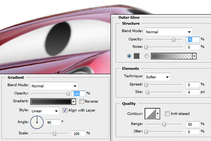
Task: Uncheck Align with Layer
Action: [x=65, y=110]
